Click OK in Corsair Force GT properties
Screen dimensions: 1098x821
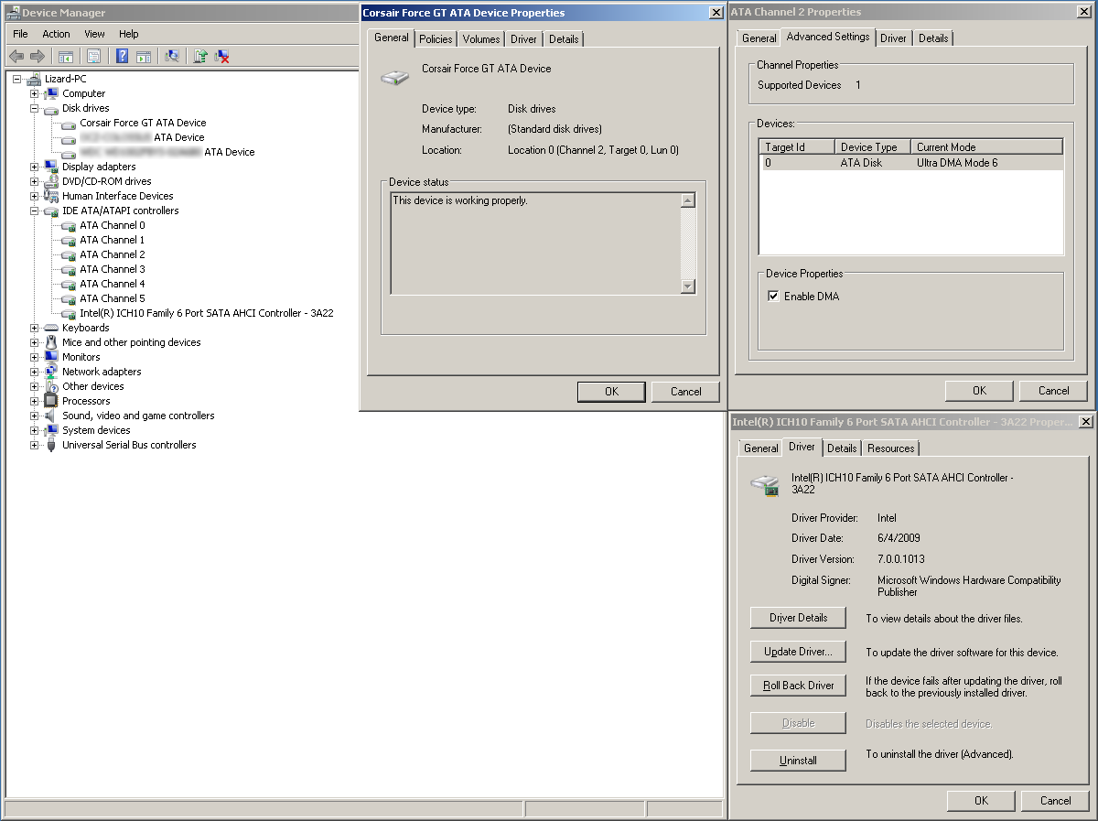click(611, 392)
